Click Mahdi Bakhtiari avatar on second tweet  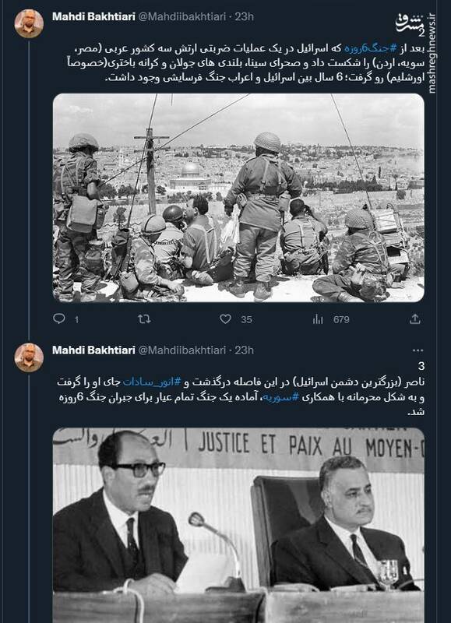coord(29,357)
